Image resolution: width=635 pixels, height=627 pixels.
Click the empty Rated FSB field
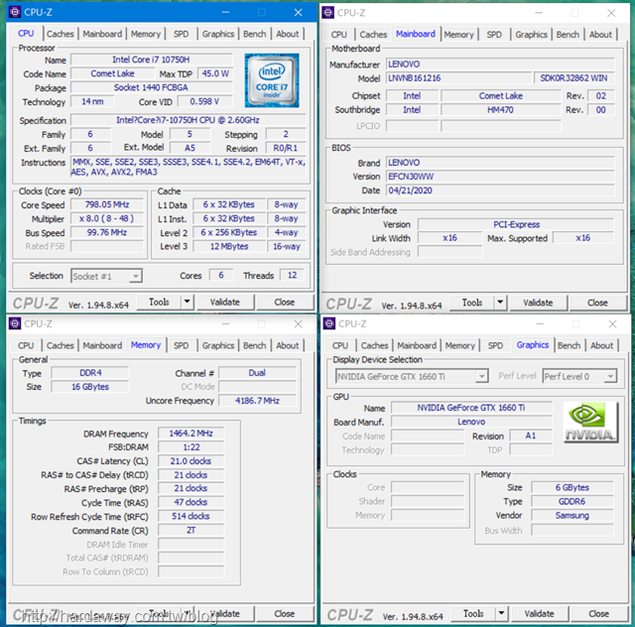click(107, 246)
